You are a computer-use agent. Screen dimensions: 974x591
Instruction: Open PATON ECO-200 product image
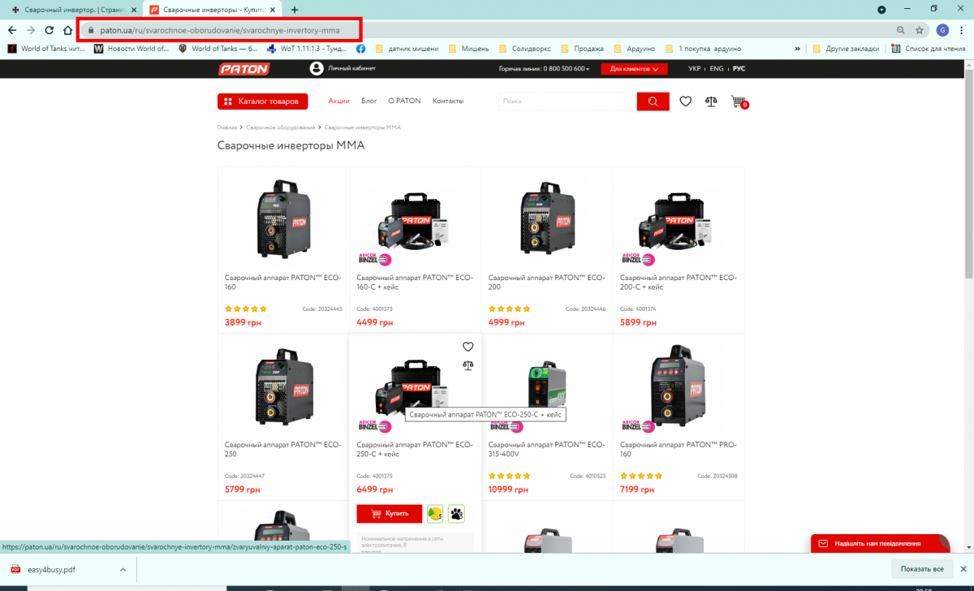(x=547, y=219)
